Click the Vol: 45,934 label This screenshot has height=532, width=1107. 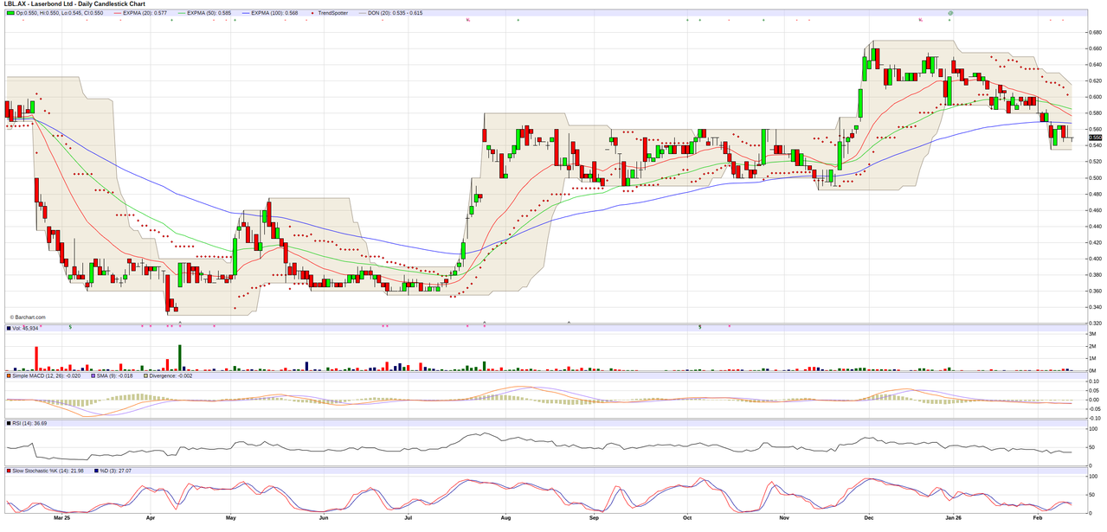(x=27, y=328)
